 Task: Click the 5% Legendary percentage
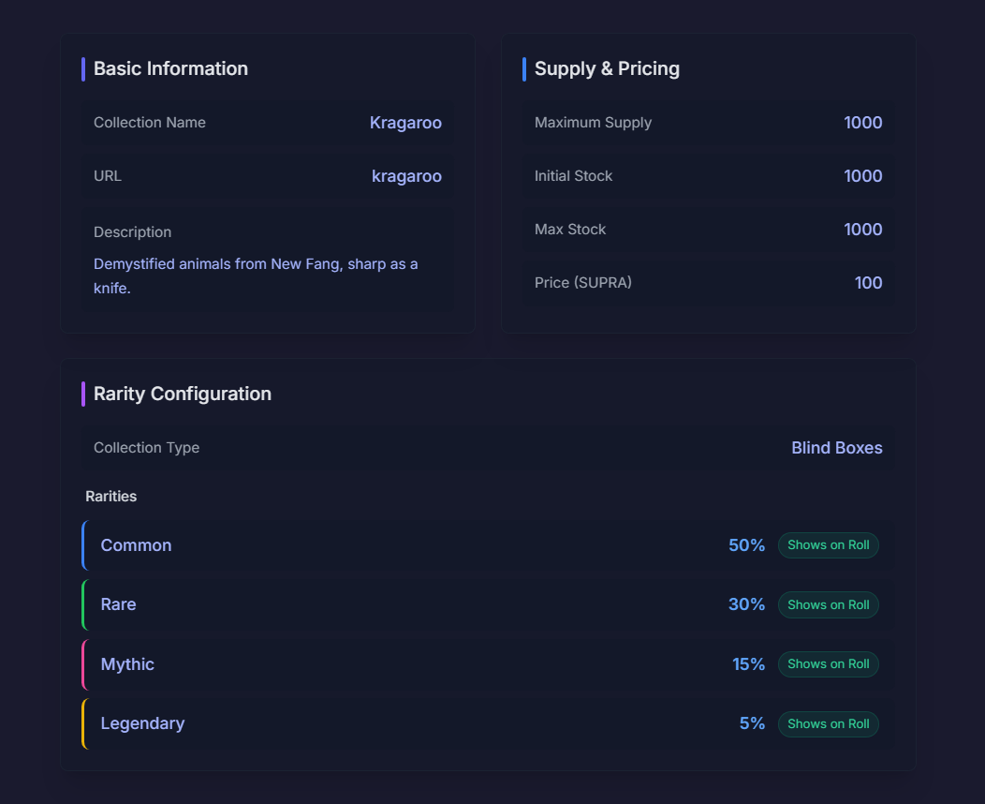click(x=752, y=723)
